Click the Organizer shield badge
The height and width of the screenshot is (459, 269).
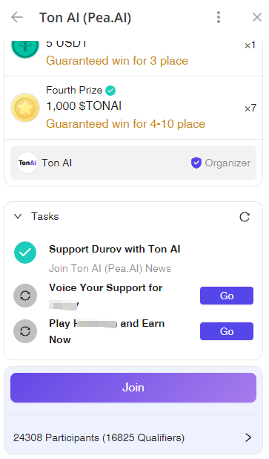pos(196,163)
